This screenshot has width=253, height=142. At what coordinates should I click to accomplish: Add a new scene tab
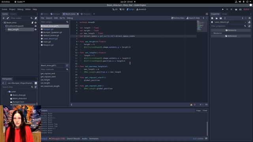(x=94, y=14)
